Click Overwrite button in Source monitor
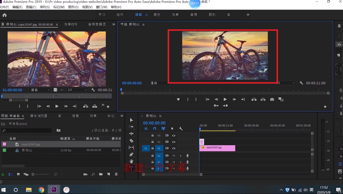 point(95,106)
